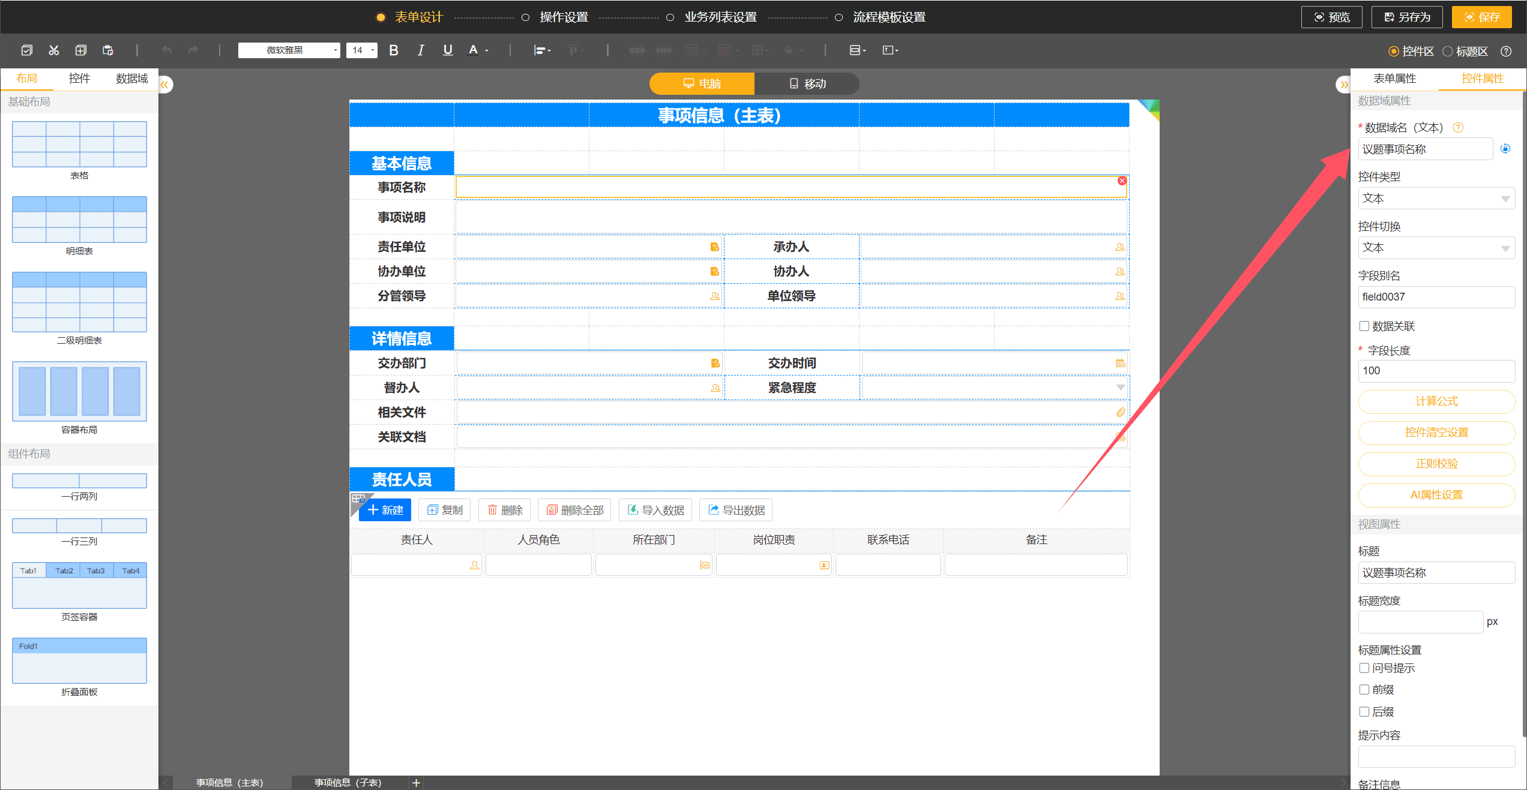Viewport: 1527px width, 790px height.
Task: Save the form with 保存 button
Action: click(1481, 17)
